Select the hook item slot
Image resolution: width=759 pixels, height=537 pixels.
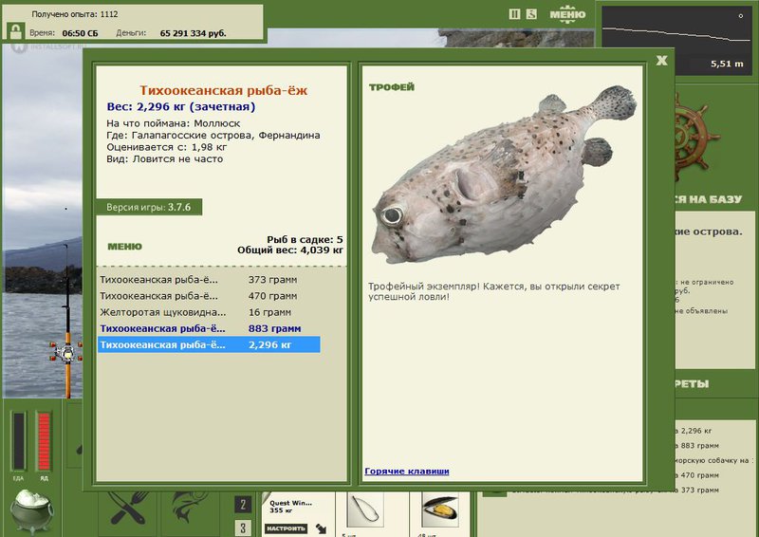pos(365,509)
